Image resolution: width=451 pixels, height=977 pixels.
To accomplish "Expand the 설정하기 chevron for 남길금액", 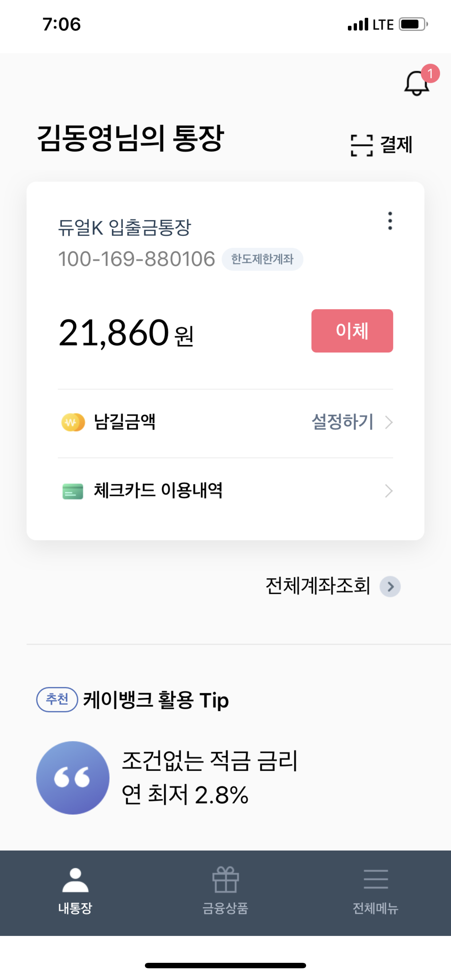I will click(389, 422).
